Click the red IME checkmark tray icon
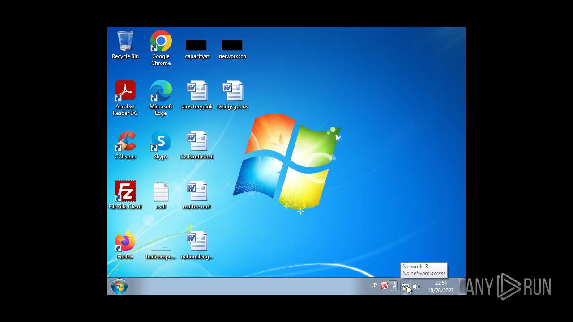Image resolution: width=573 pixels, height=322 pixels. pyautogui.click(x=384, y=286)
